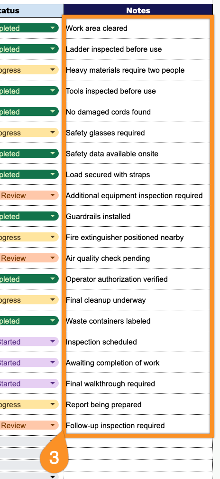
Task: Select Operator authorization verified cell
Action: click(x=137, y=279)
